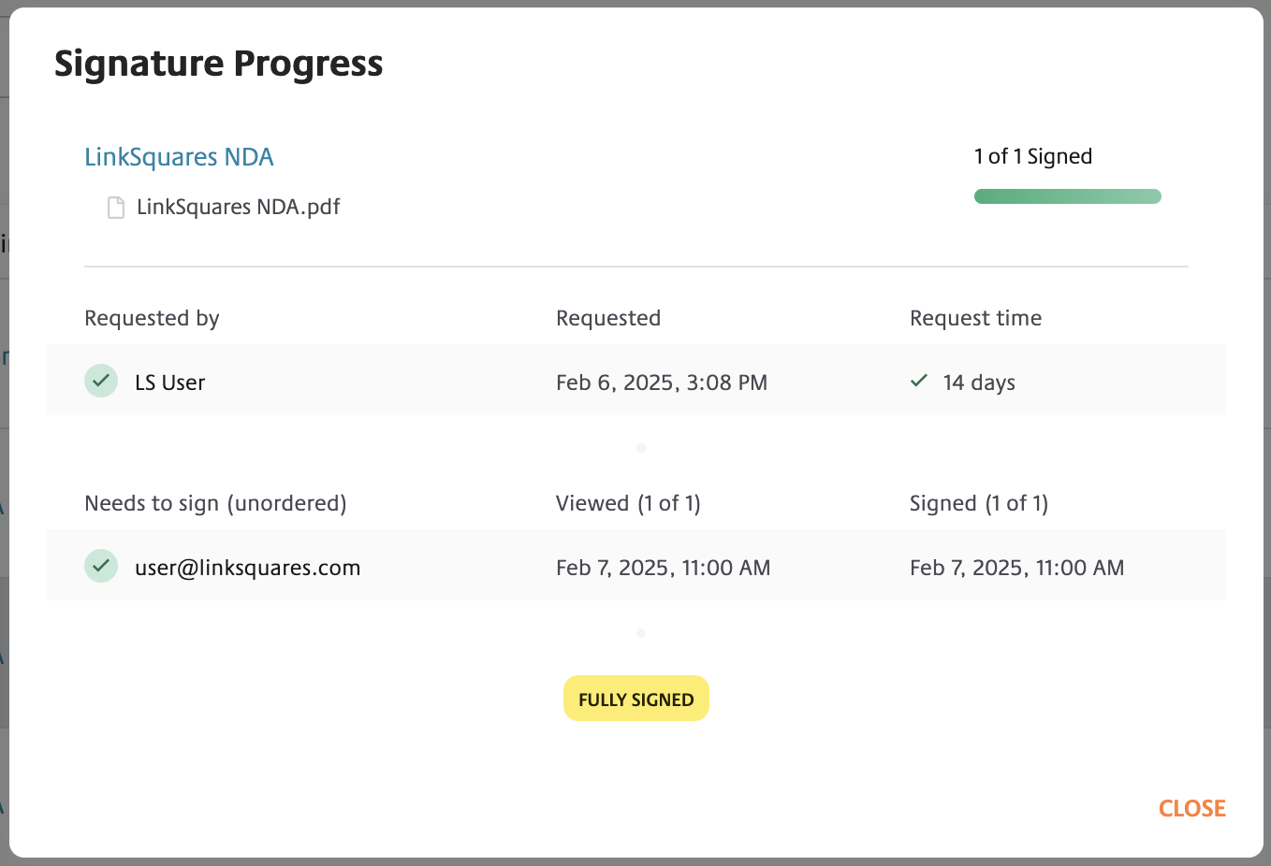Open the LinkSquares NDA agreement link
This screenshot has width=1271, height=866.
[179, 157]
